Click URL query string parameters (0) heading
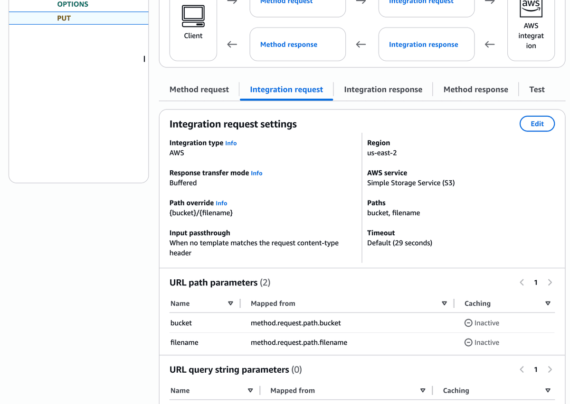The image size is (570, 404). tap(236, 369)
